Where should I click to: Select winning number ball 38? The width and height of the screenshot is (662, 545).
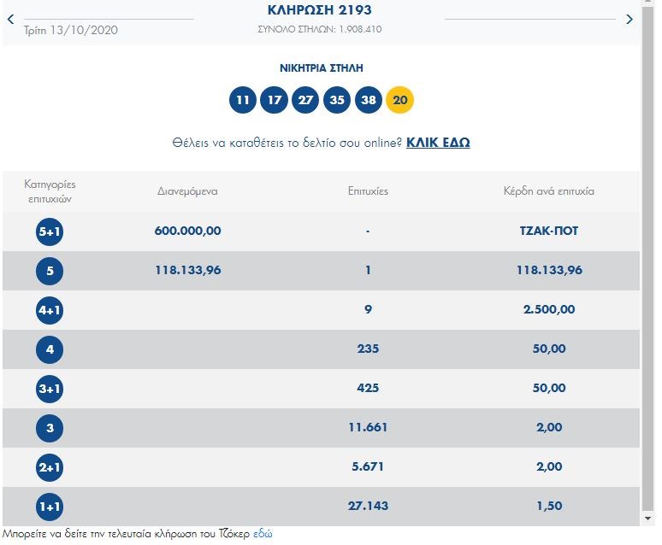pyautogui.click(x=368, y=100)
